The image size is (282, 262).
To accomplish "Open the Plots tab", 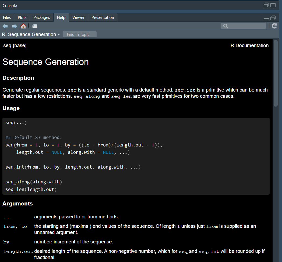I will (x=22, y=18).
